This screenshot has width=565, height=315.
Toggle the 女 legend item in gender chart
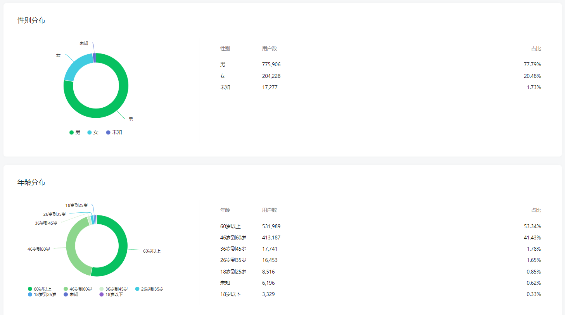tap(93, 133)
